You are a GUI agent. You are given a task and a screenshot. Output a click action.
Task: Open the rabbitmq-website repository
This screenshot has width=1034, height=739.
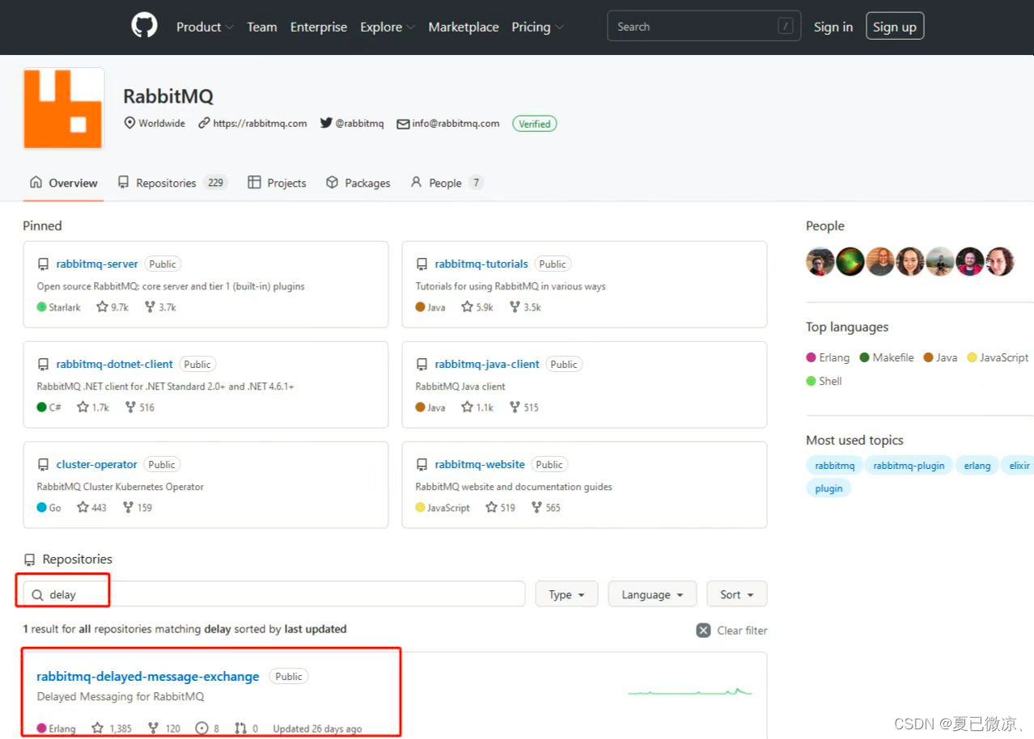tap(480, 464)
